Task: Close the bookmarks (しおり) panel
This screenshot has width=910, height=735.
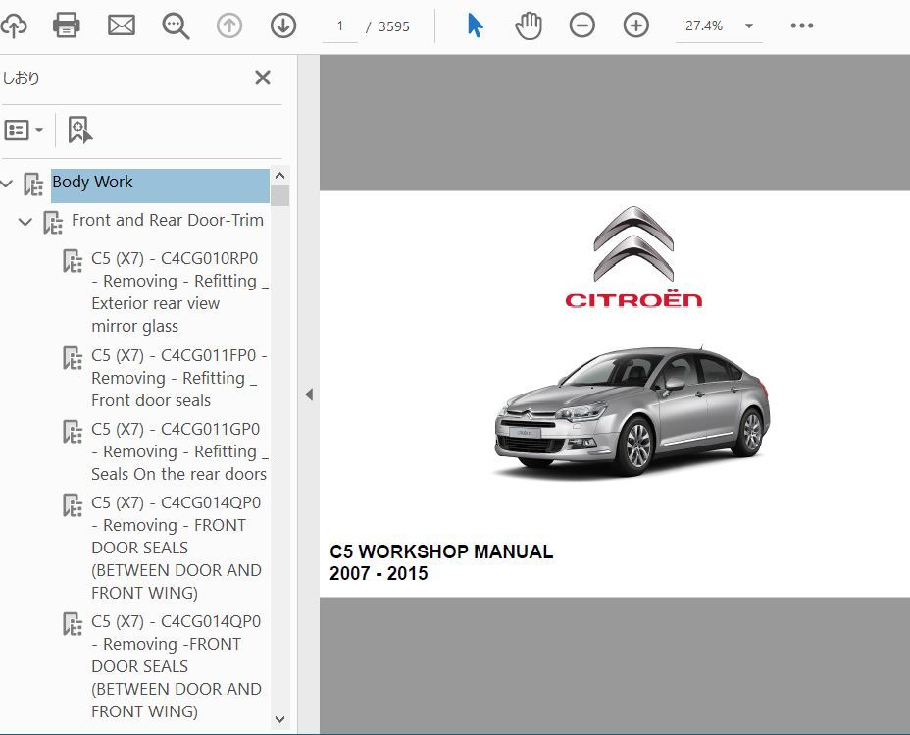Action: [263, 78]
